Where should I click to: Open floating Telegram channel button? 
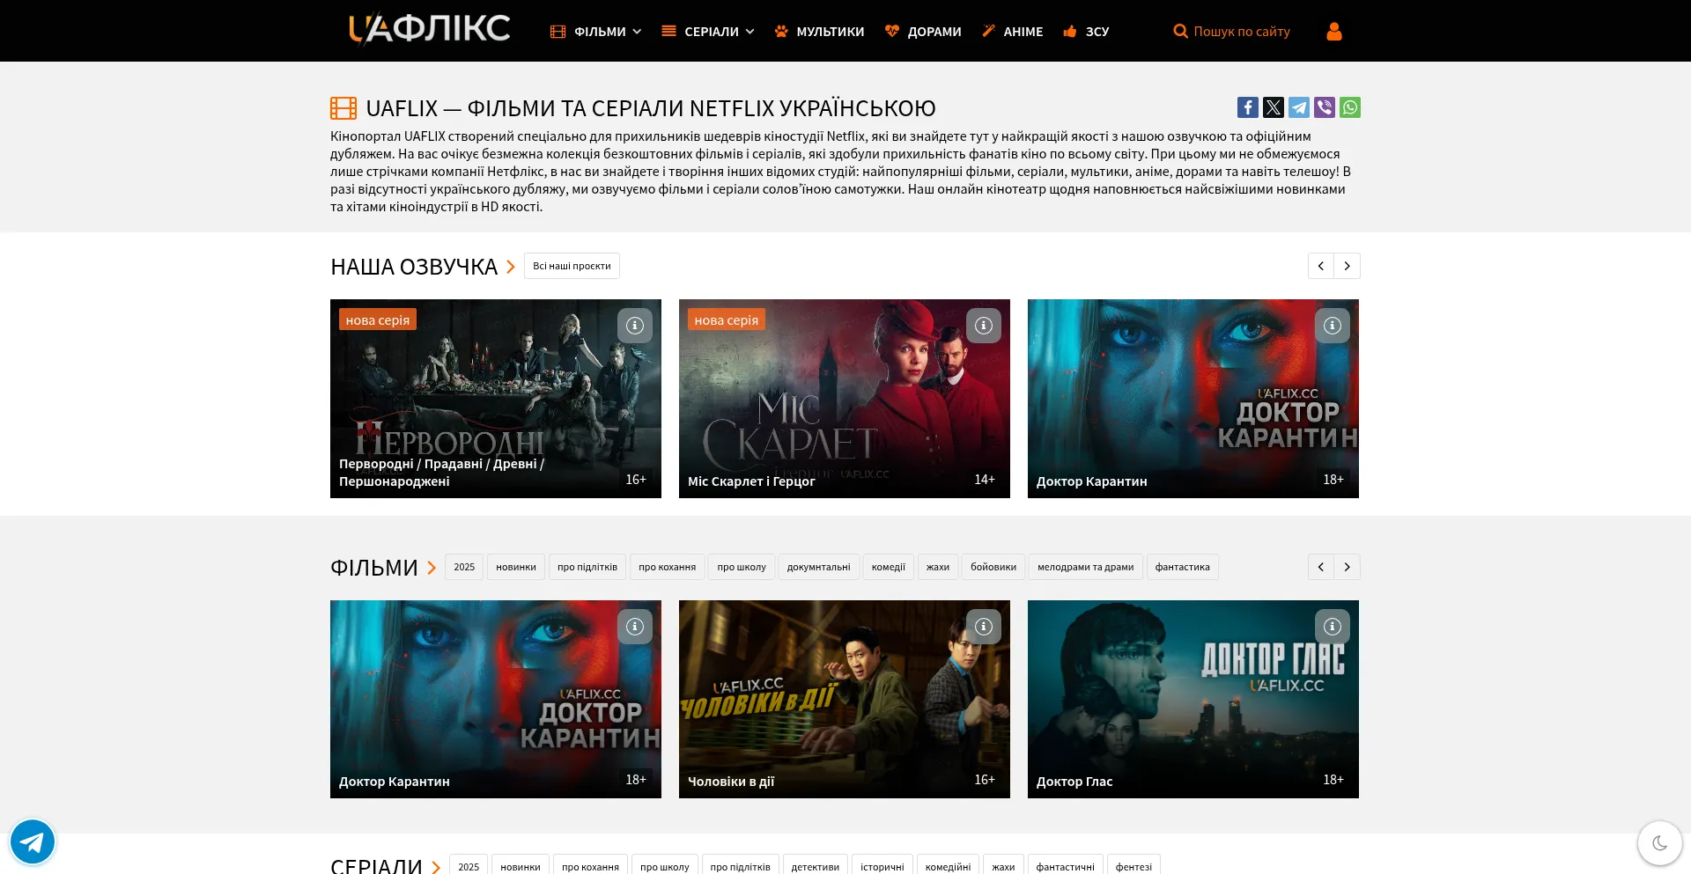[33, 841]
